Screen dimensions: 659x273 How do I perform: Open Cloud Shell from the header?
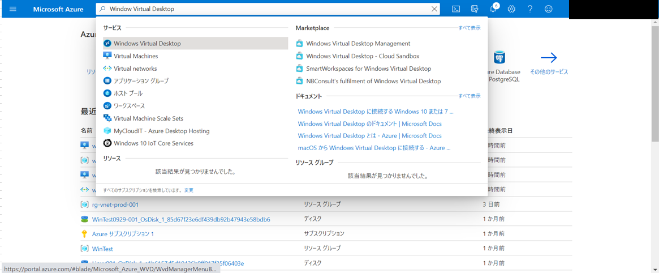click(x=455, y=9)
